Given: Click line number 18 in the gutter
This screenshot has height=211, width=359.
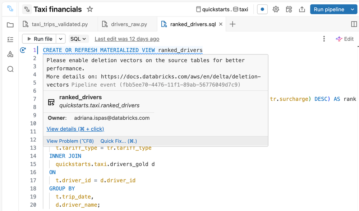Looking at the screenshot, I should [x=33, y=189].
